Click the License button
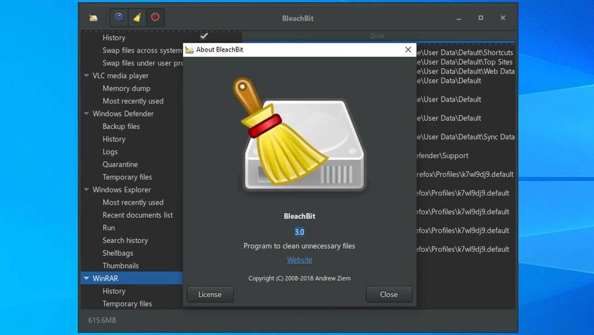The width and height of the screenshot is (594, 335). [210, 294]
